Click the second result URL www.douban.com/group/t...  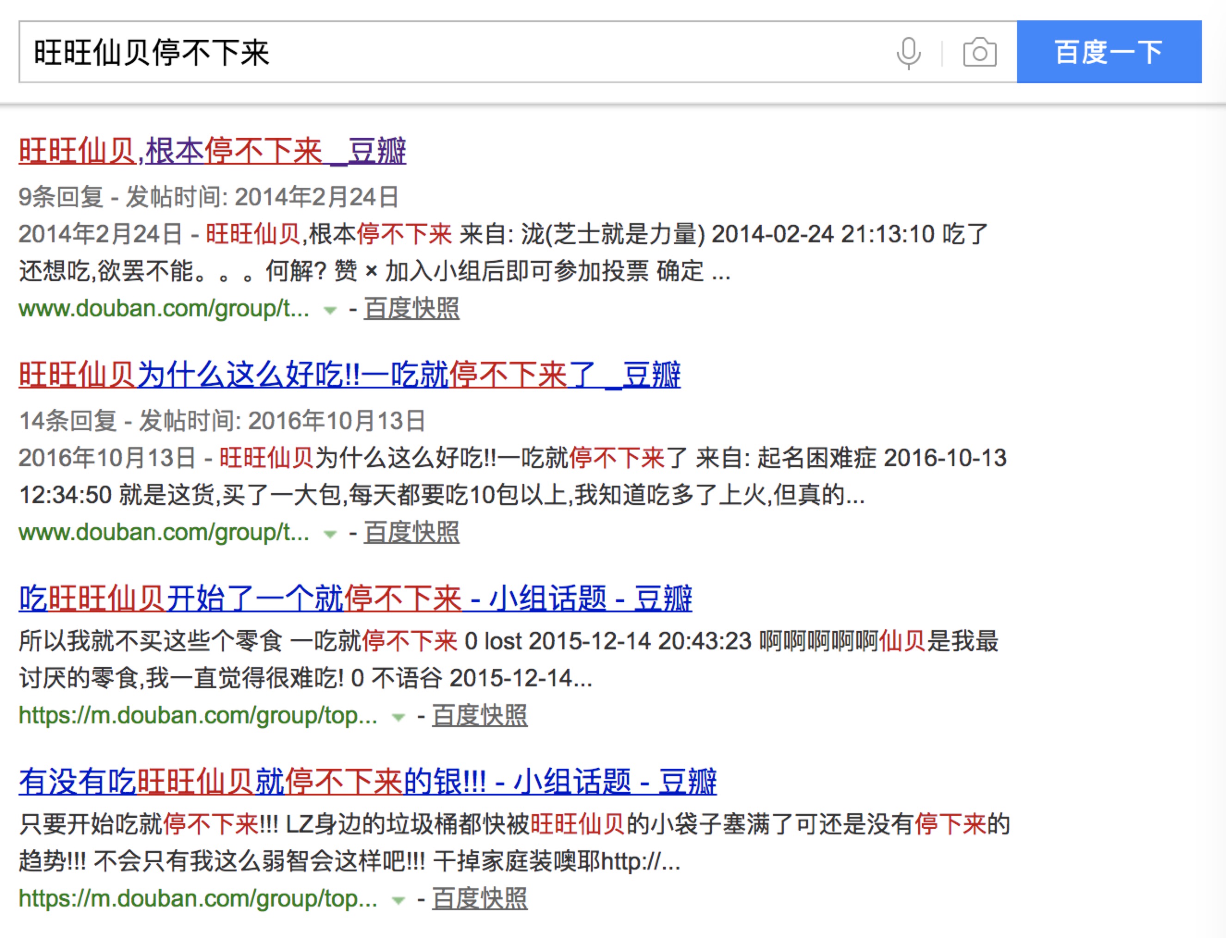(x=163, y=532)
